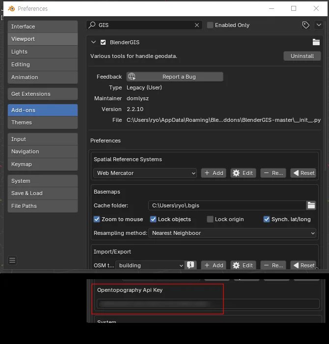This screenshot has height=344, width=329.
Task: Open the Navigation preferences tab
Action: point(43,151)
